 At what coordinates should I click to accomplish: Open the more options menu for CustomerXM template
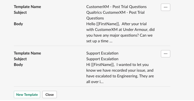click(165, 7)
